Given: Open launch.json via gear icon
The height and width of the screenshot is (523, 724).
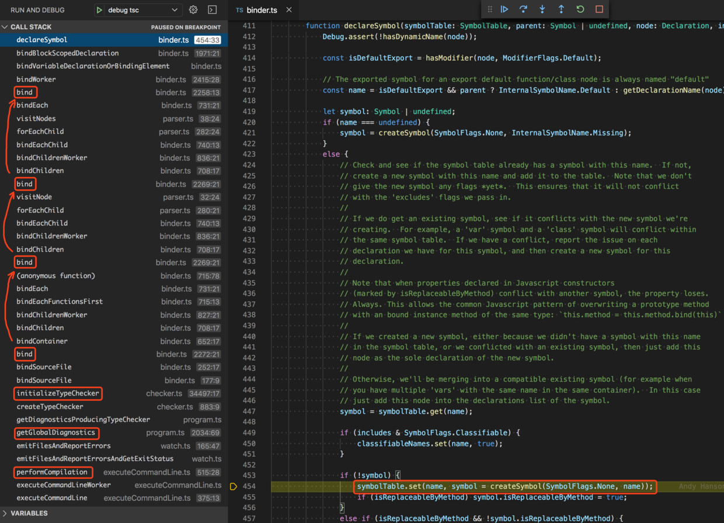Looking at the screenshot, I should pos(193,10).
